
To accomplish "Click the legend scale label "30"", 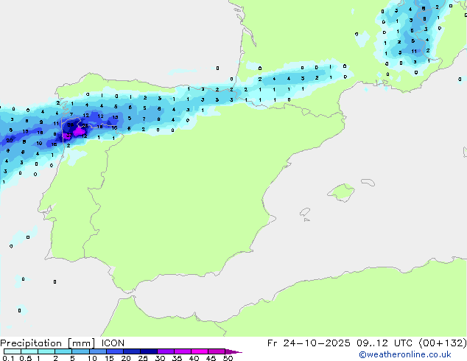I will click(x=160, y=358).
